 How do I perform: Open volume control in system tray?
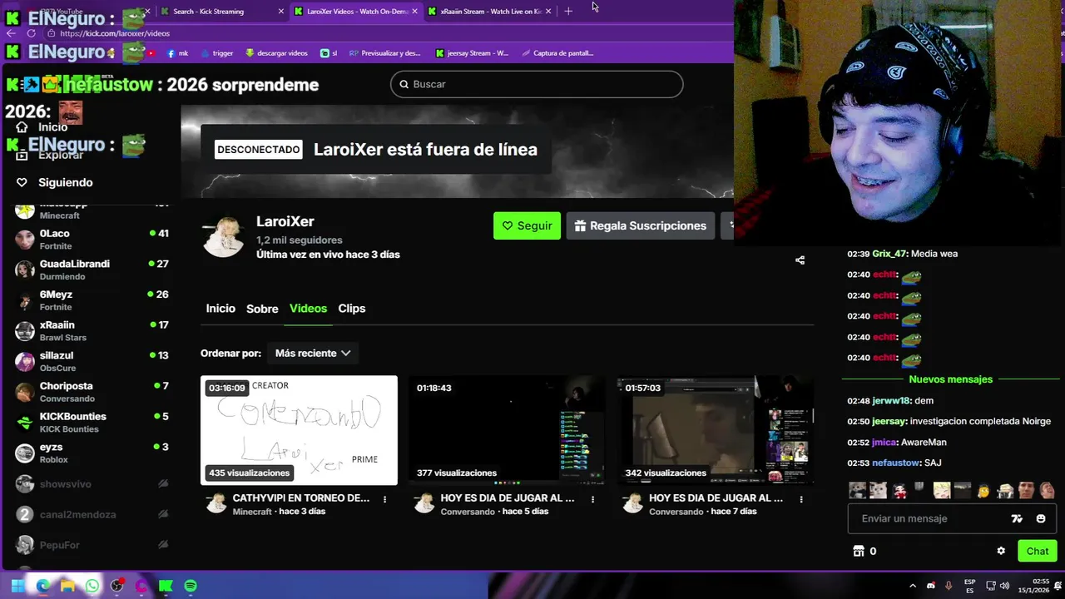point(1006,586)
